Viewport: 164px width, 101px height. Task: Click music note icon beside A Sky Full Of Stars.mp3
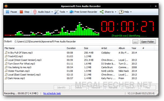point(6,52)
